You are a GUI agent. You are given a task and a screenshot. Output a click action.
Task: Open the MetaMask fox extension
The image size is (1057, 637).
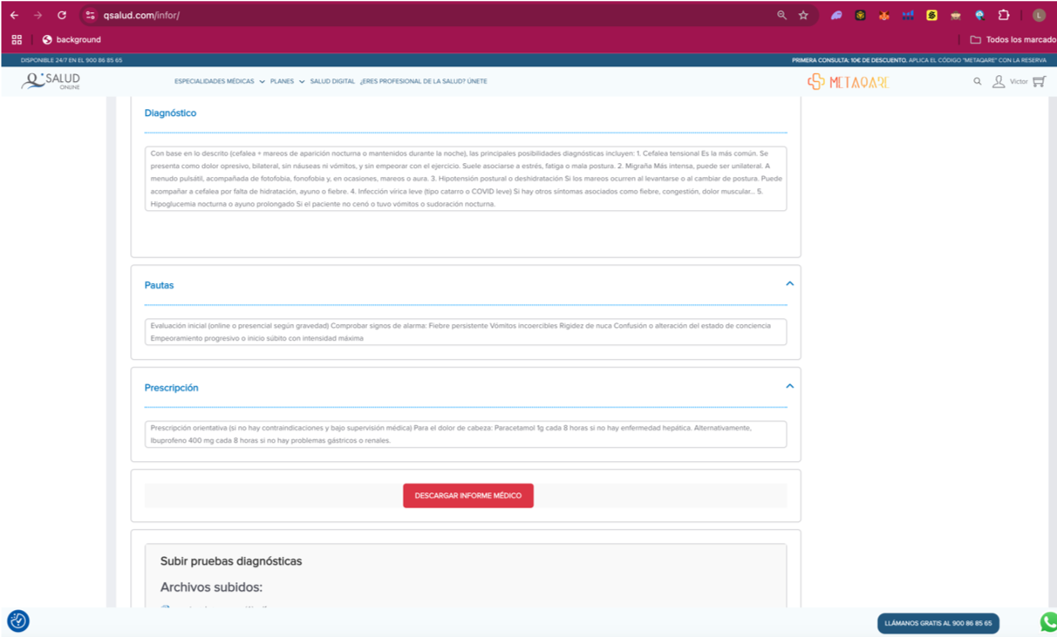tap(883, 16)
